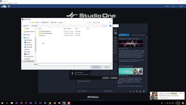Go to the Project page button
Screen dimensions: 186x105
pyautogui.click(x=181, y=6)
